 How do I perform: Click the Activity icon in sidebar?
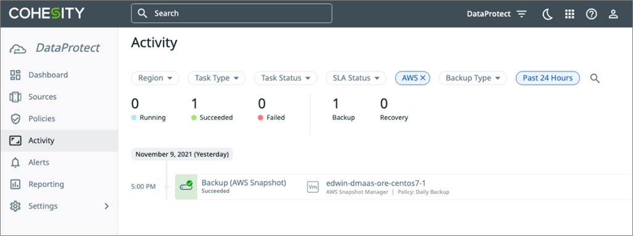15,140
